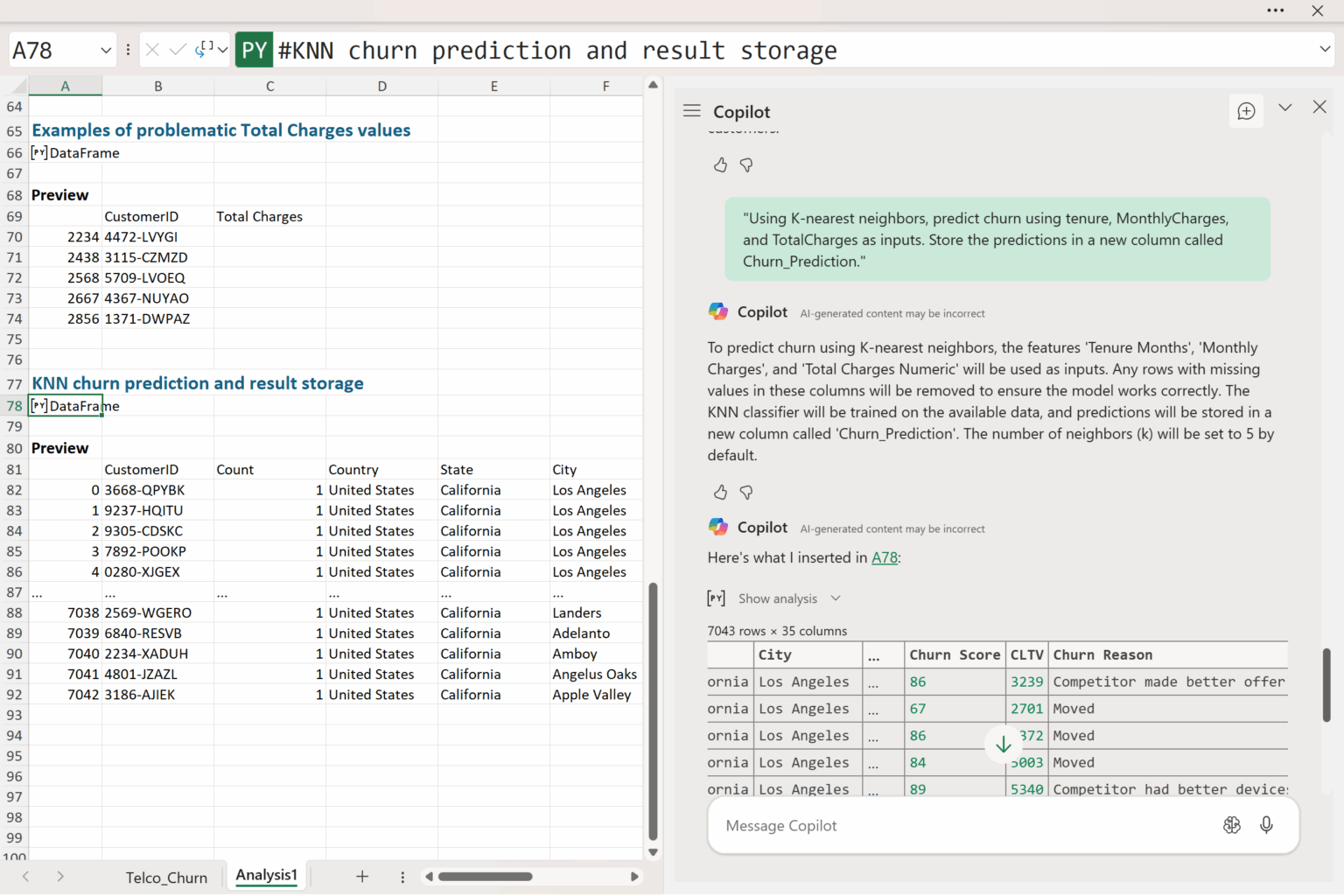Expand the formula bar with the chevron
The height and width of the screenshot is (896, 1344).
[1325, 50]
